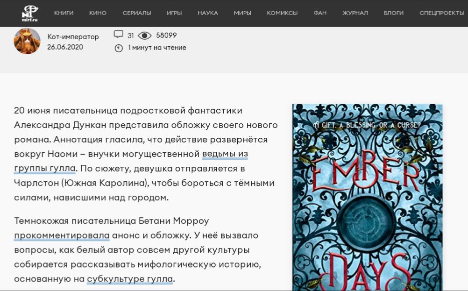The height and width of the screenshot is (291, 468).
Task: Click the comment count 31
Action: pos(130,36)
